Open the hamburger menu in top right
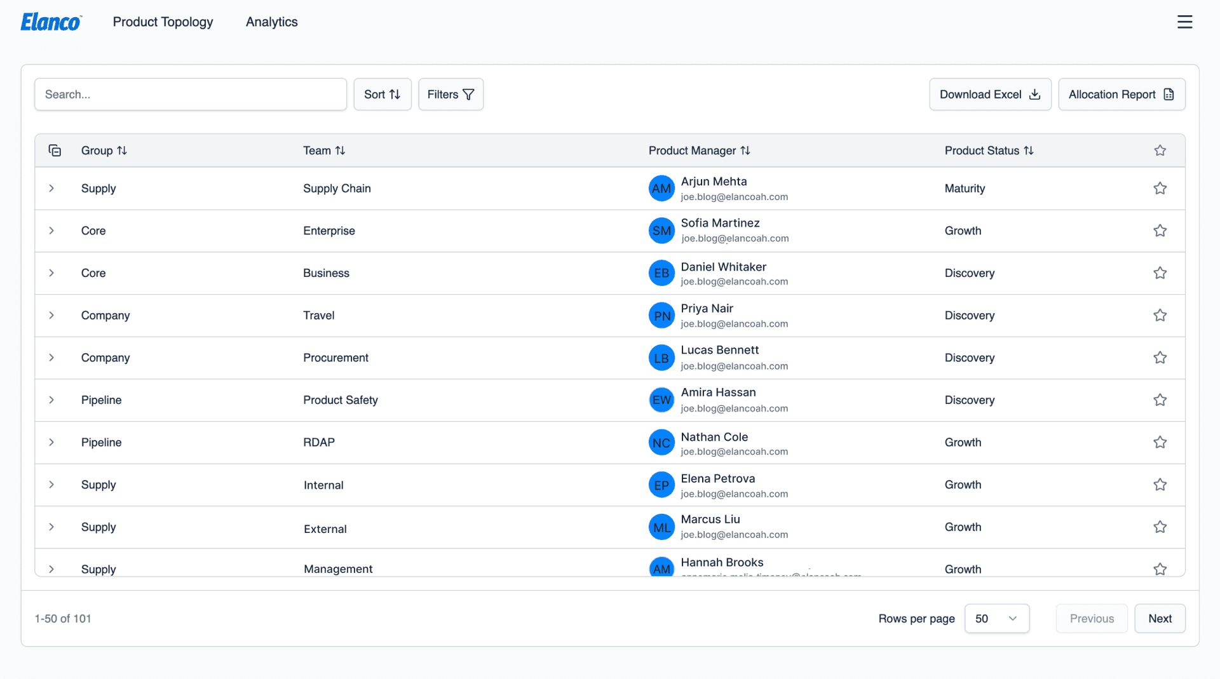This screenshot has width=1220, height=679. pos(1184,22)
